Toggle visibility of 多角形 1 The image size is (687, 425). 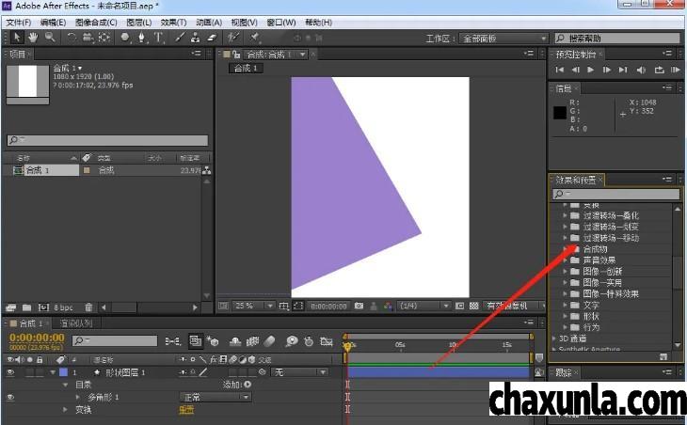click(10, 397)
